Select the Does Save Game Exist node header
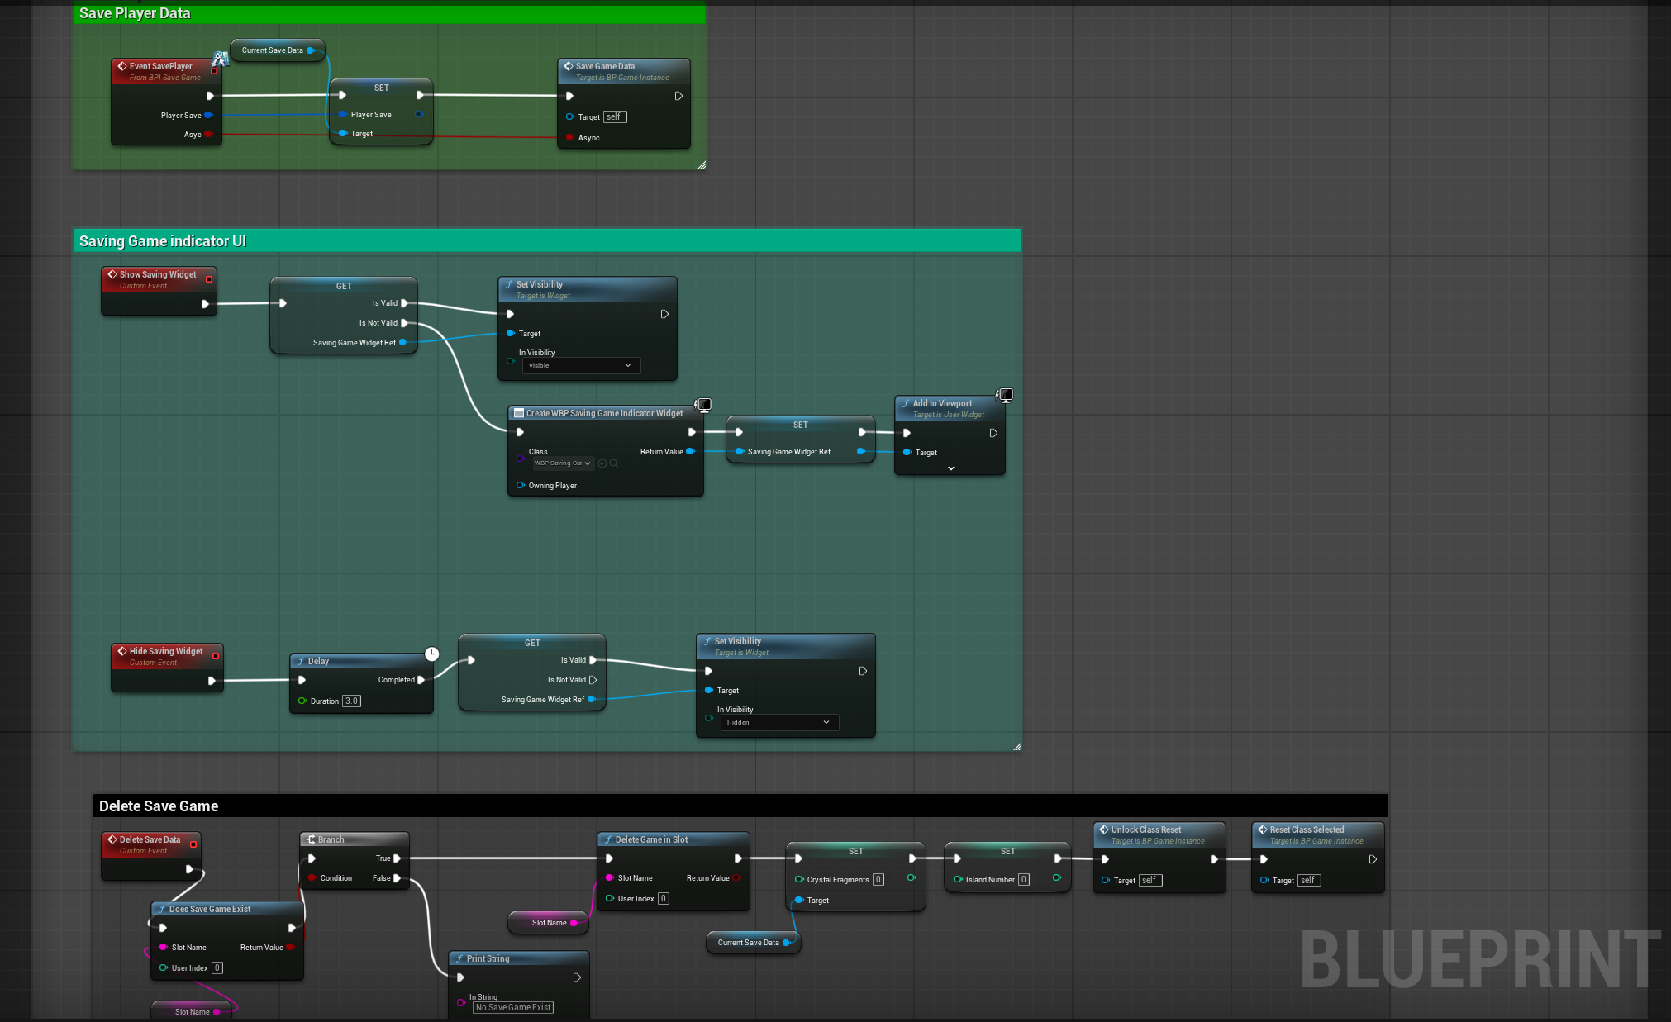Viewport: 1671px width, 1022px height. click(x=227, y=909)
